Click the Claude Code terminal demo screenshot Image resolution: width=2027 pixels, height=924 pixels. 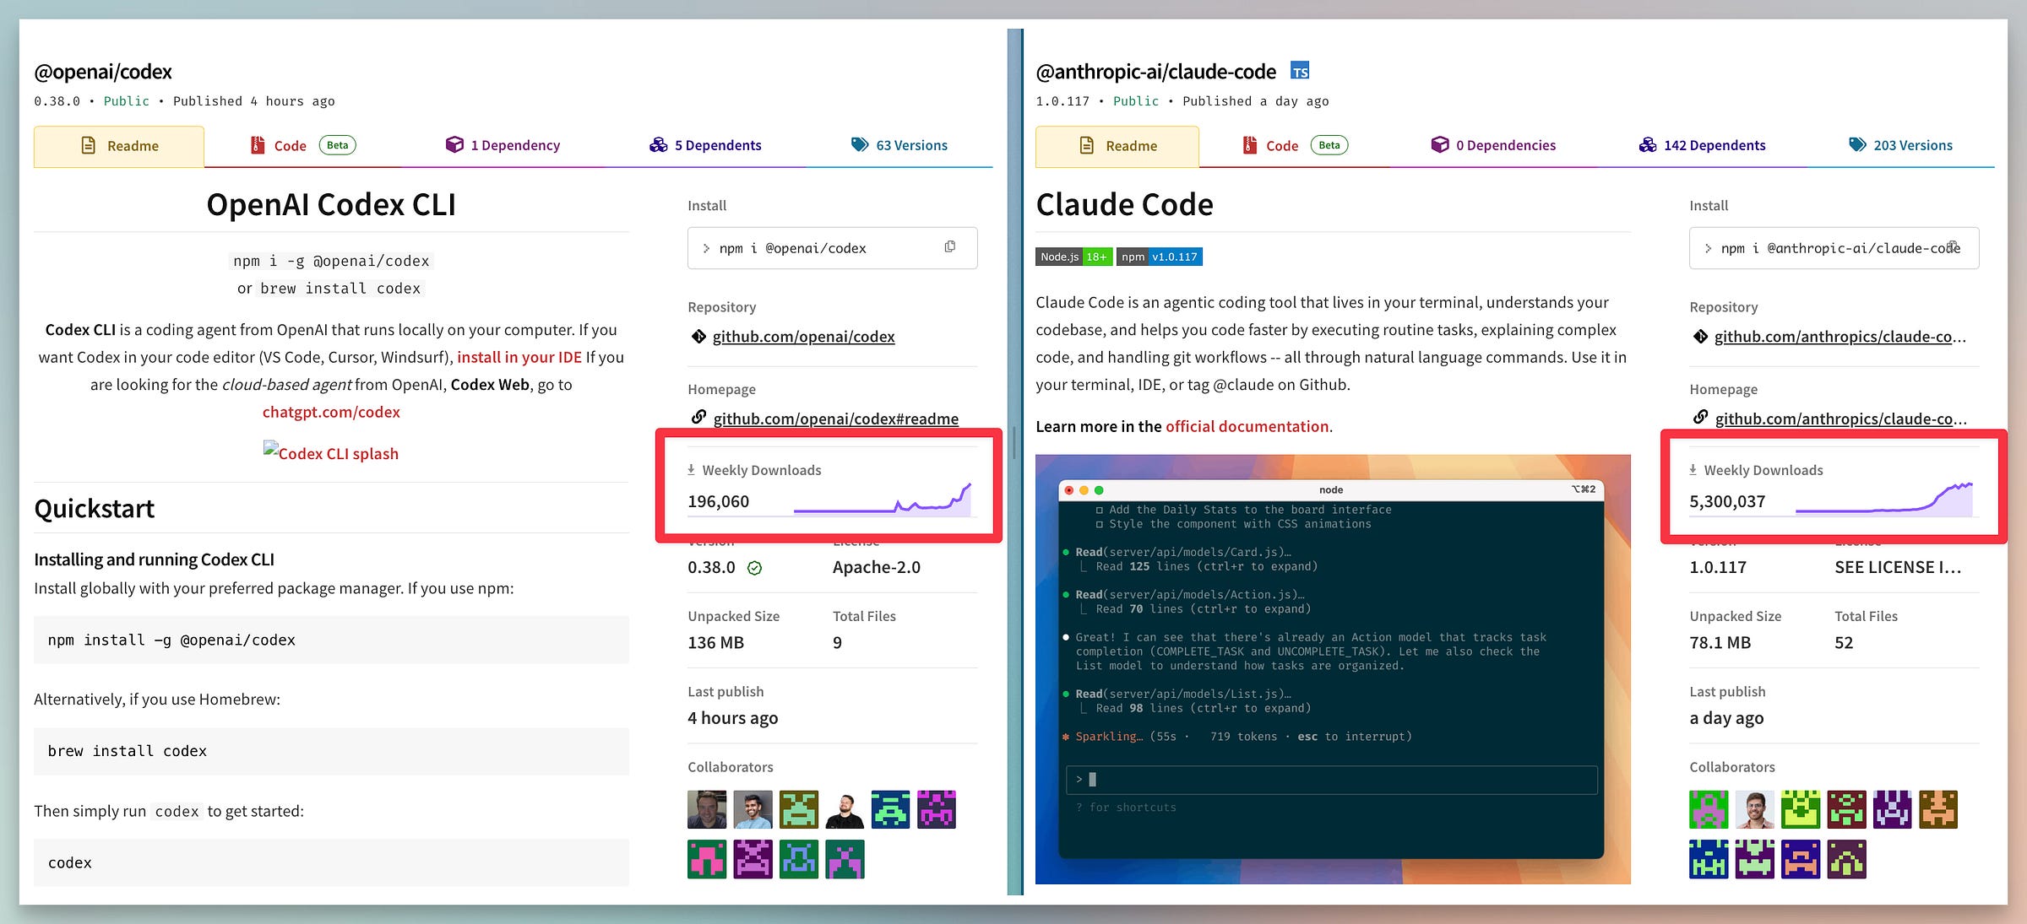click(x=1332, y=668)
